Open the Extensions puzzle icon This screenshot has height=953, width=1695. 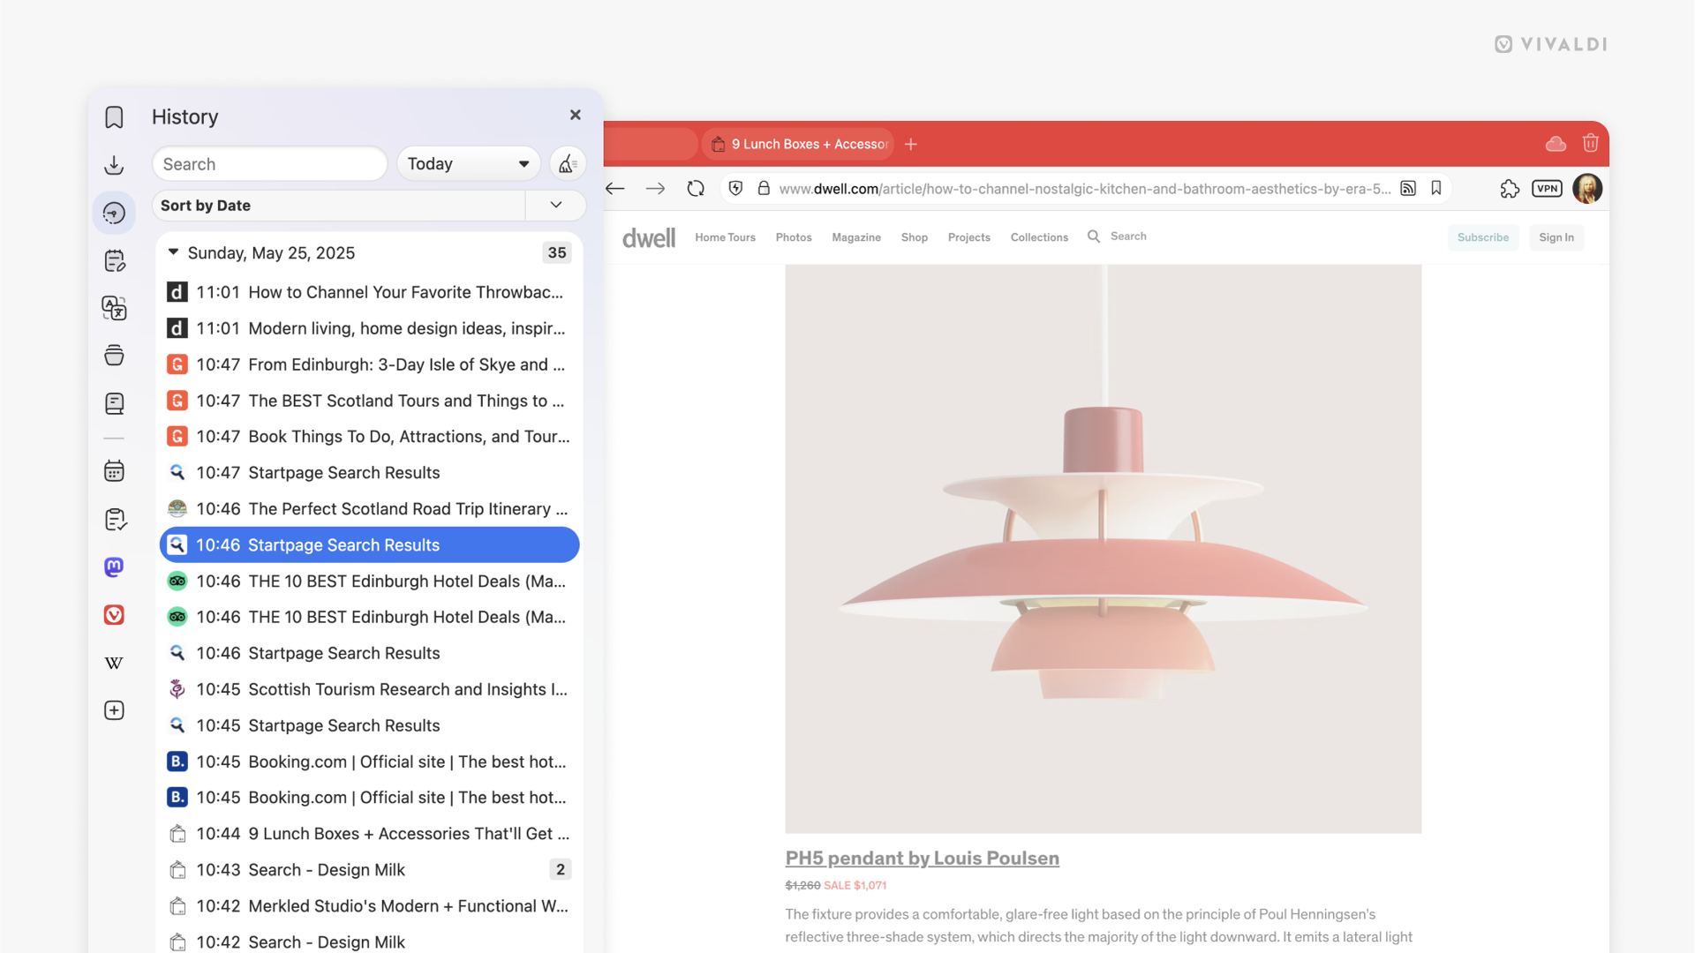tap(1510, 188)
